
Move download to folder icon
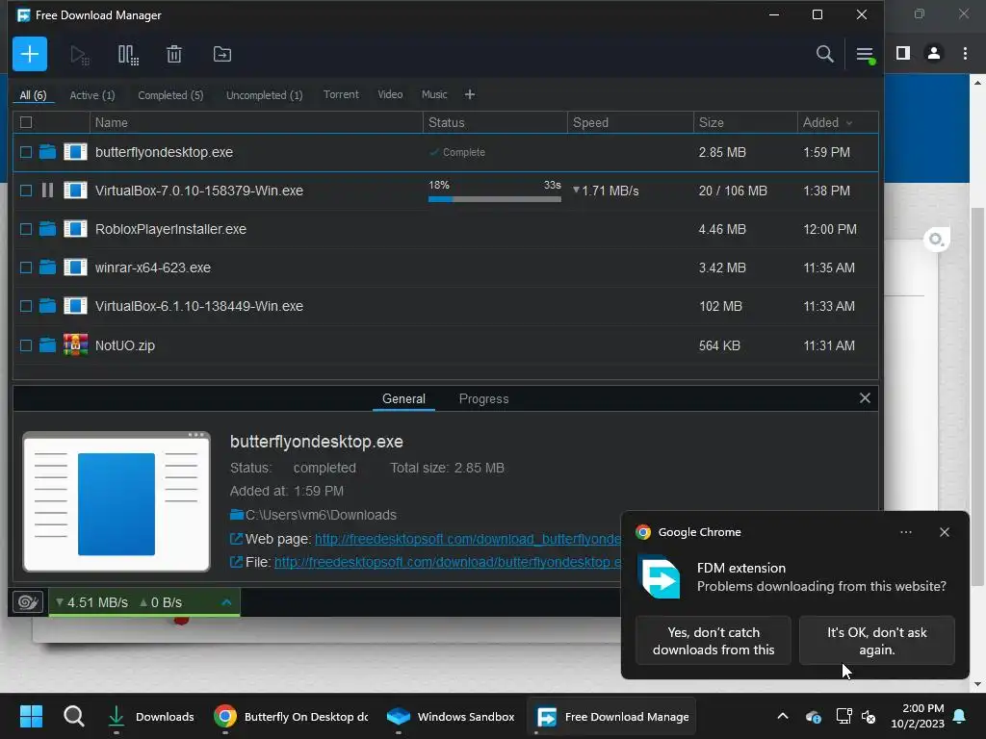[222, 55]
